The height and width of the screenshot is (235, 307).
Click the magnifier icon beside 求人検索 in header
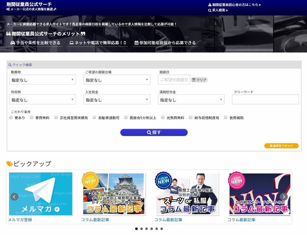[x=209, y=10]
